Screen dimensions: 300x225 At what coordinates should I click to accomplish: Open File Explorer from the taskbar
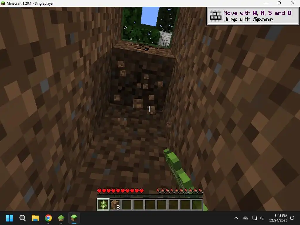[35, 218]
